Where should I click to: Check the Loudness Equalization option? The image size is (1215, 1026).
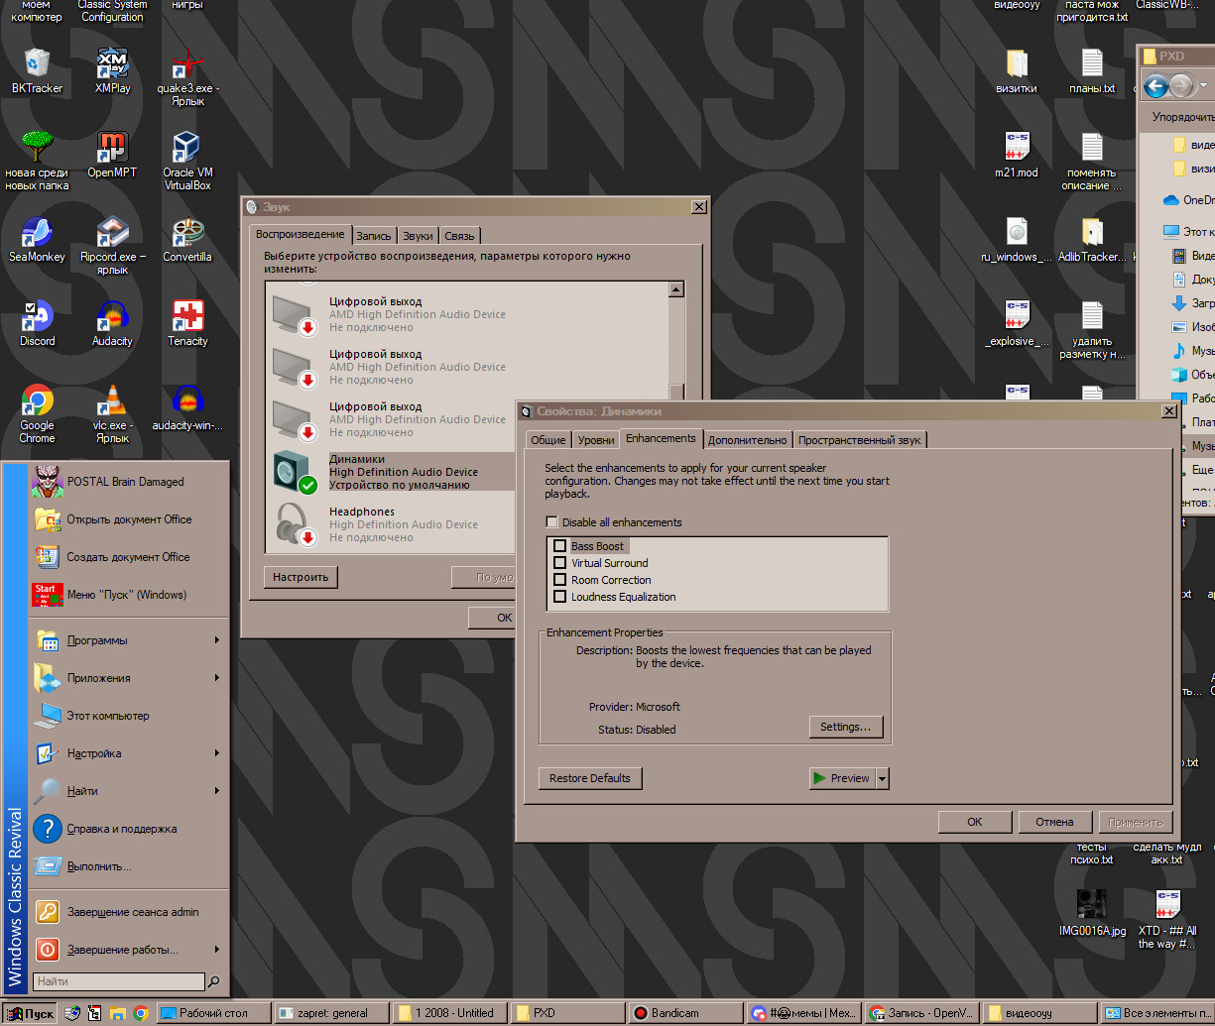pos(560,597)
